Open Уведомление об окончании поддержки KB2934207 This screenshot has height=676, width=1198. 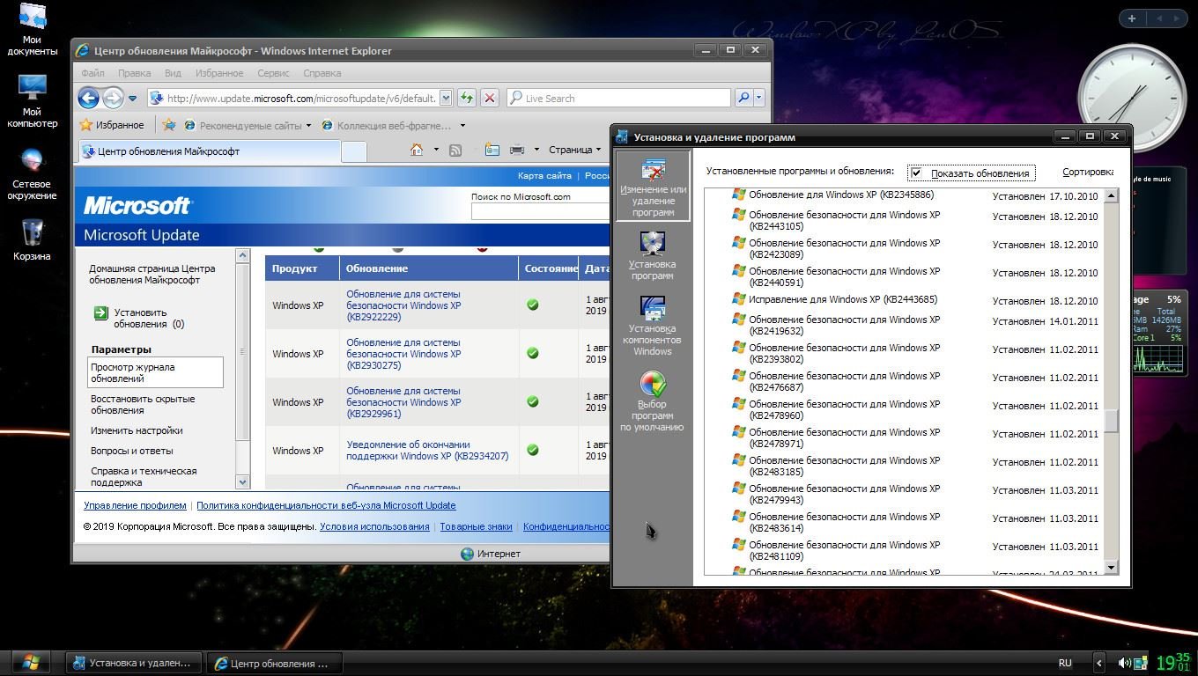pyautogui.click(x=427, y=450)
